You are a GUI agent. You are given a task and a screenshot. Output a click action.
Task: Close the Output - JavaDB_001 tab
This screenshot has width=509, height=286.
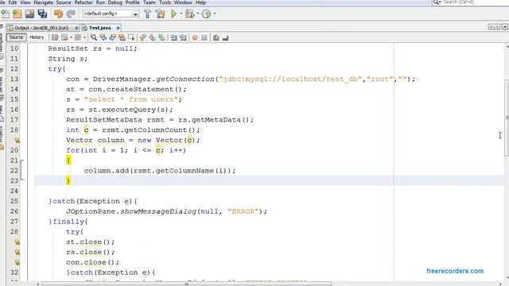point(77,28)
